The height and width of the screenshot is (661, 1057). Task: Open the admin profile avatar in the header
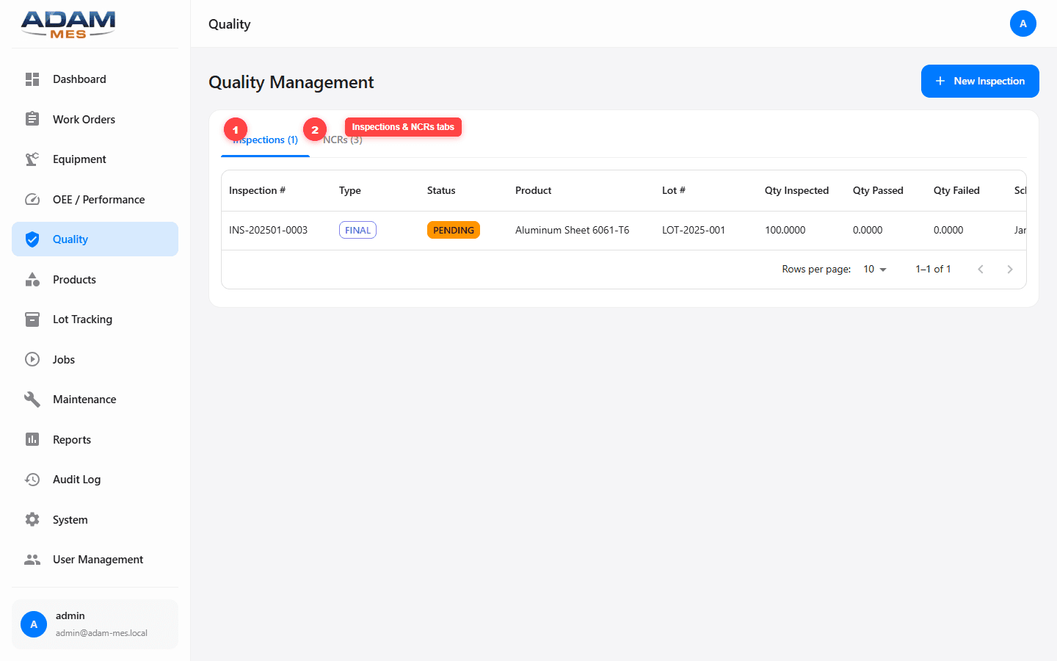coord(1023,24)
